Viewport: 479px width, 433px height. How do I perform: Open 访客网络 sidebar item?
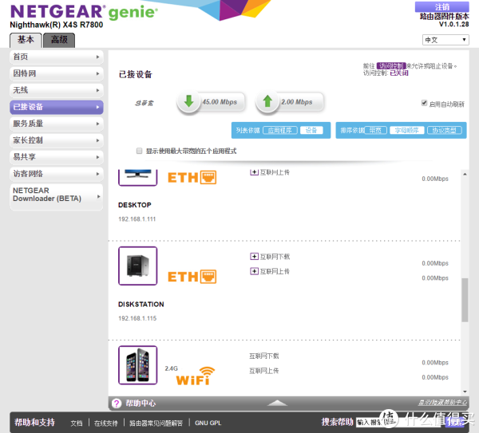pos(57,174)
